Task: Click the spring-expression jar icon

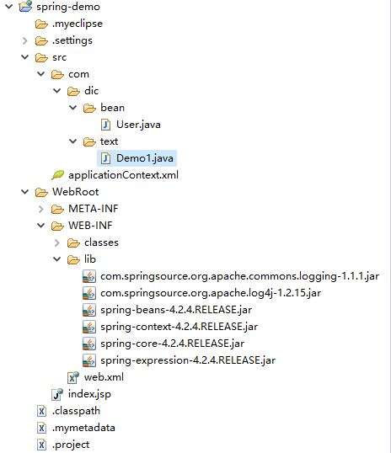Action: 89,360
